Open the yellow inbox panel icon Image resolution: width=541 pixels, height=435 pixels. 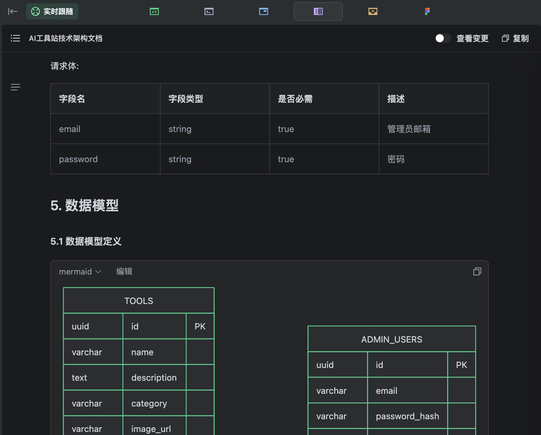click(x=373, y=11)
